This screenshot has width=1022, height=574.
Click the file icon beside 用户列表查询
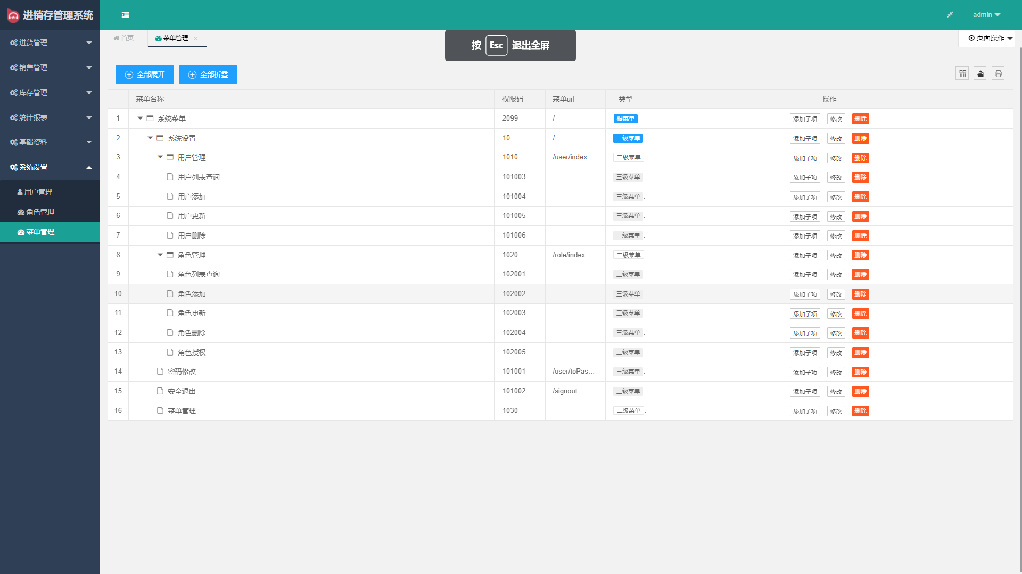(170, 177)
